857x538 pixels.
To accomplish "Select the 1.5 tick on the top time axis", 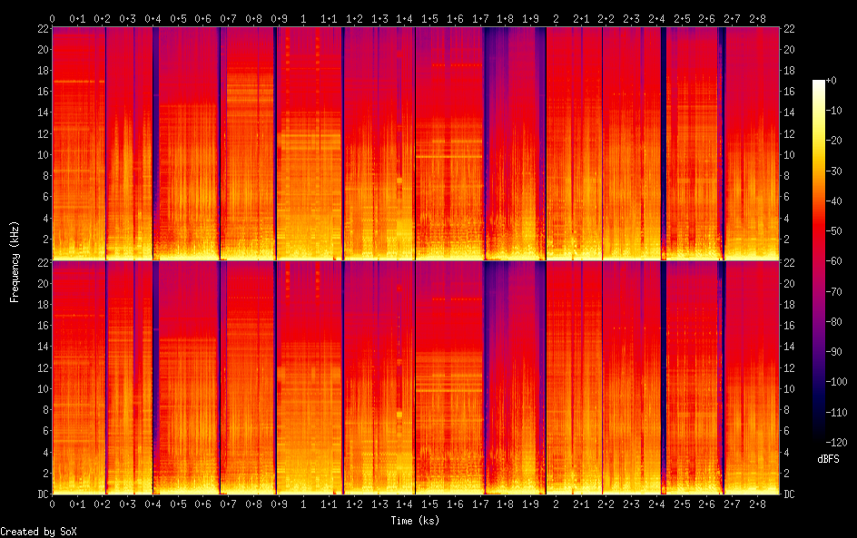I will (429, 18).
